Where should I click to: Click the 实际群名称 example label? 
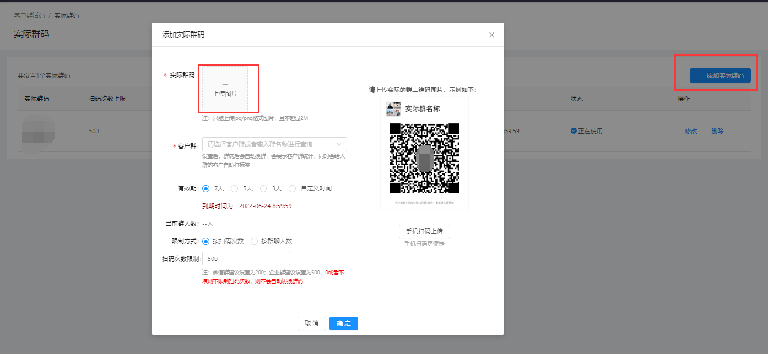[423, 109]
